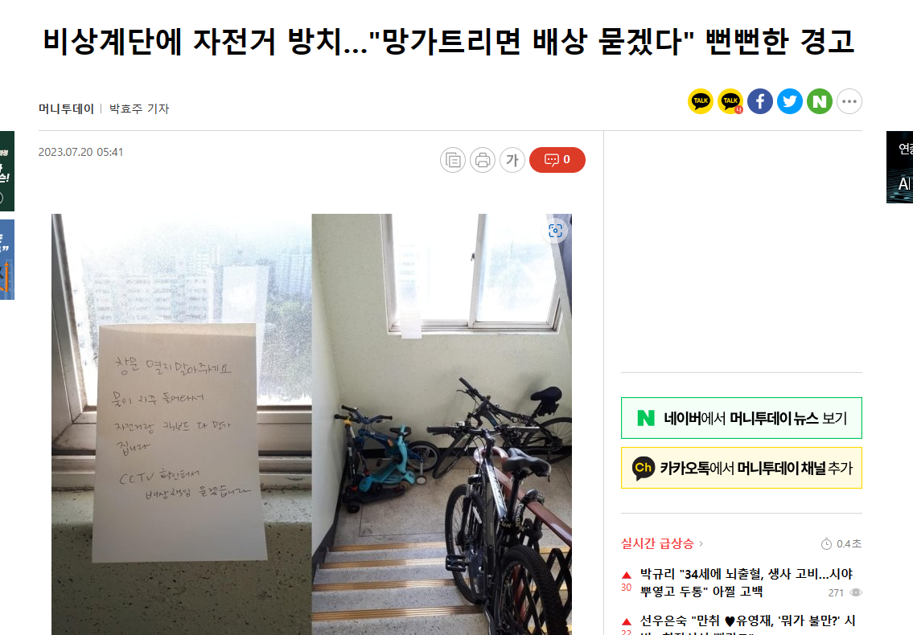Add 카카오톡 머니투데이 채널 banner
Viewport: 913px width, 635px height.
(x=741, y=468)
